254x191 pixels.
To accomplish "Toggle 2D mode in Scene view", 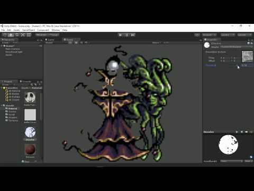I will (70, 43).
